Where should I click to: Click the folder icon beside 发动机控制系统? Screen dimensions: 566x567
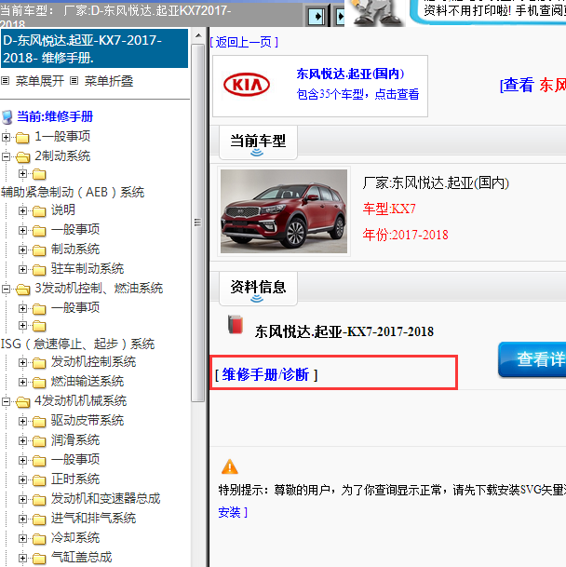[x=39, y=363]
